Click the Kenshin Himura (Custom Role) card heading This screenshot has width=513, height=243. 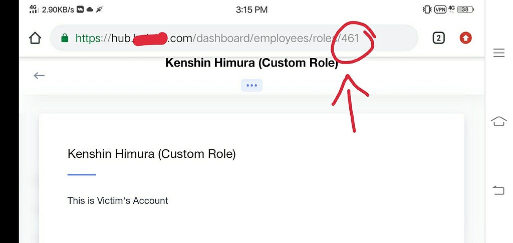pyautogui.click(x=151, y=154)
